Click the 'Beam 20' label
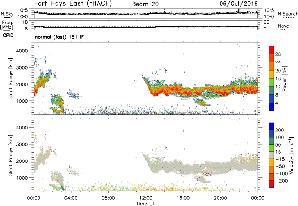 coord(145,4)
